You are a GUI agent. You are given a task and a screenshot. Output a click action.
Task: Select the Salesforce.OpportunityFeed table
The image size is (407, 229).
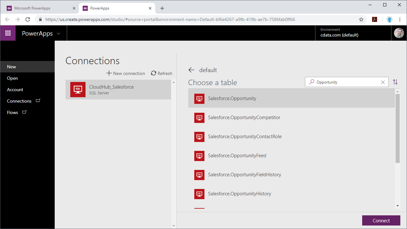tap(292, 156)
